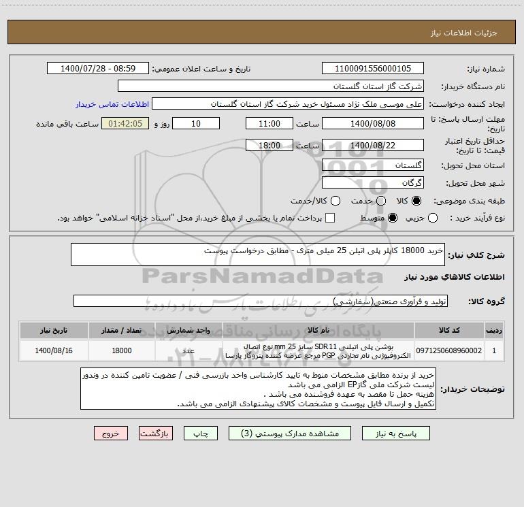Click the days remaining field showing 10

pyautogui.click(x=196, y=123)
